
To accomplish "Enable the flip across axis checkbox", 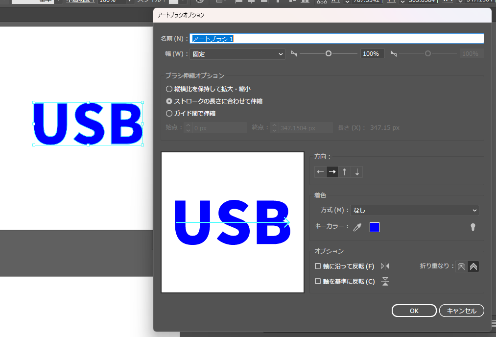I will point(318,281).
